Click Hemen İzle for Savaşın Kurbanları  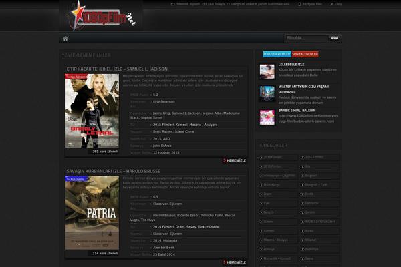[x=235, y=262]
